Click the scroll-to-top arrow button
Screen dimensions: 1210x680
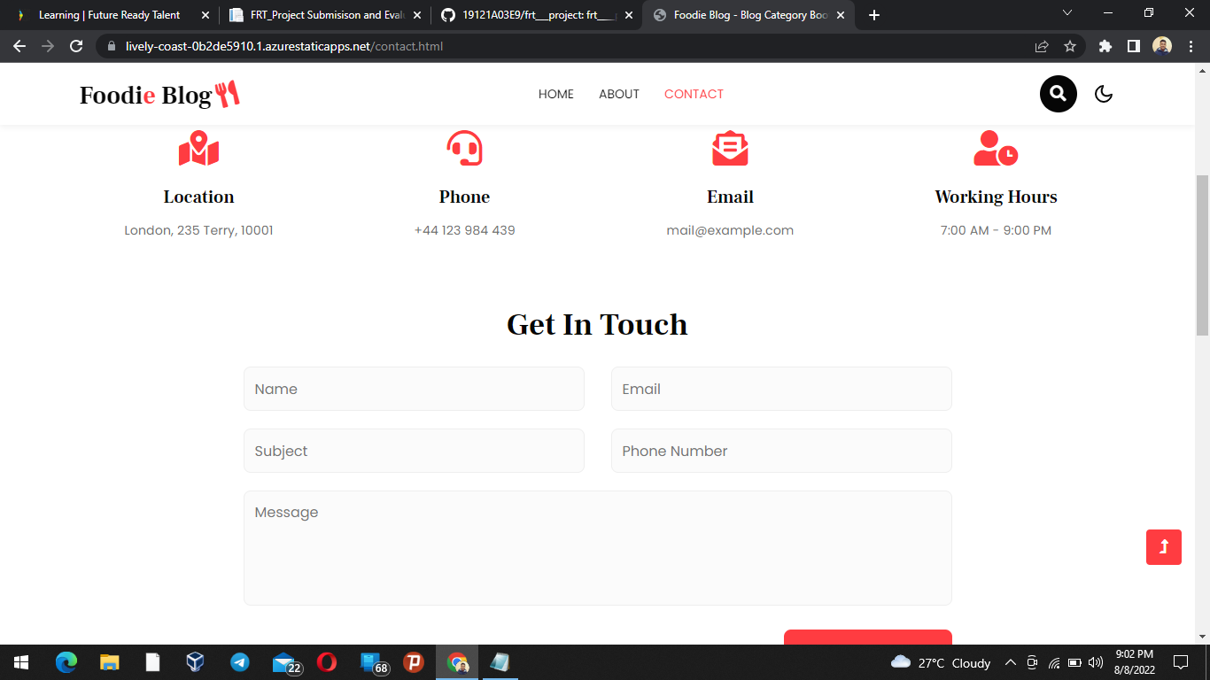[x=1163, y=546]
